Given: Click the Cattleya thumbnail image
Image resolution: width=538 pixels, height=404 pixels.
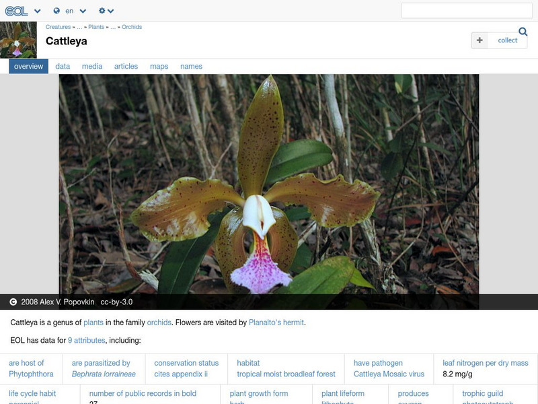Looking at the screenshot, I should (17, 39).
